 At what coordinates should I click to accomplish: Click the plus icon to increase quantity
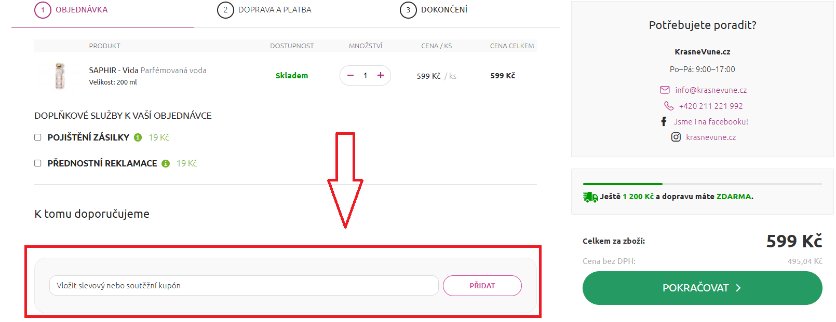[x=381, y=75]
